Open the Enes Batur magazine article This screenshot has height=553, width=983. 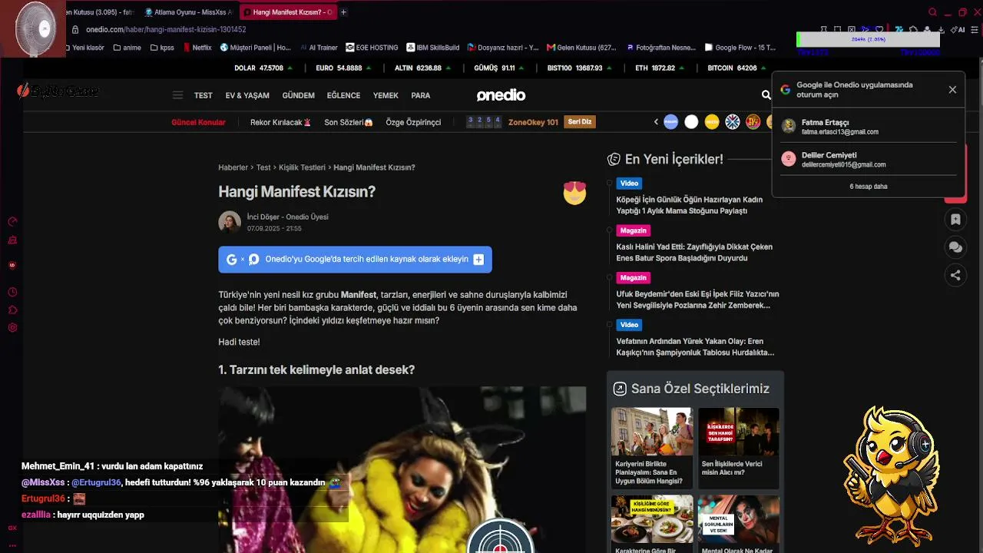click(694, 253)
